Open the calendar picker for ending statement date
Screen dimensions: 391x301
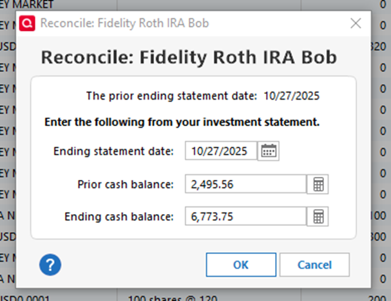269,151
